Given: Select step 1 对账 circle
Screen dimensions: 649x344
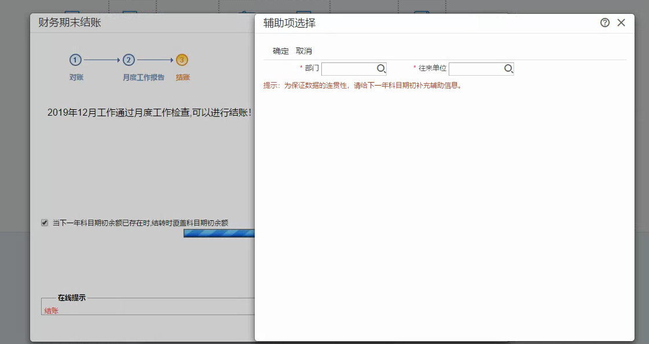Looking at the screenshot, I should click(75, 60).
